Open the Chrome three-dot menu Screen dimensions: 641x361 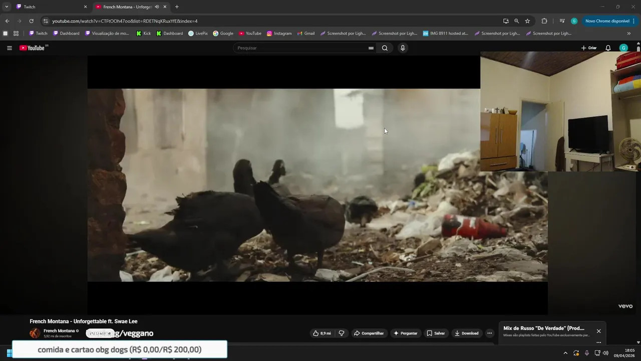coord(633,21)
